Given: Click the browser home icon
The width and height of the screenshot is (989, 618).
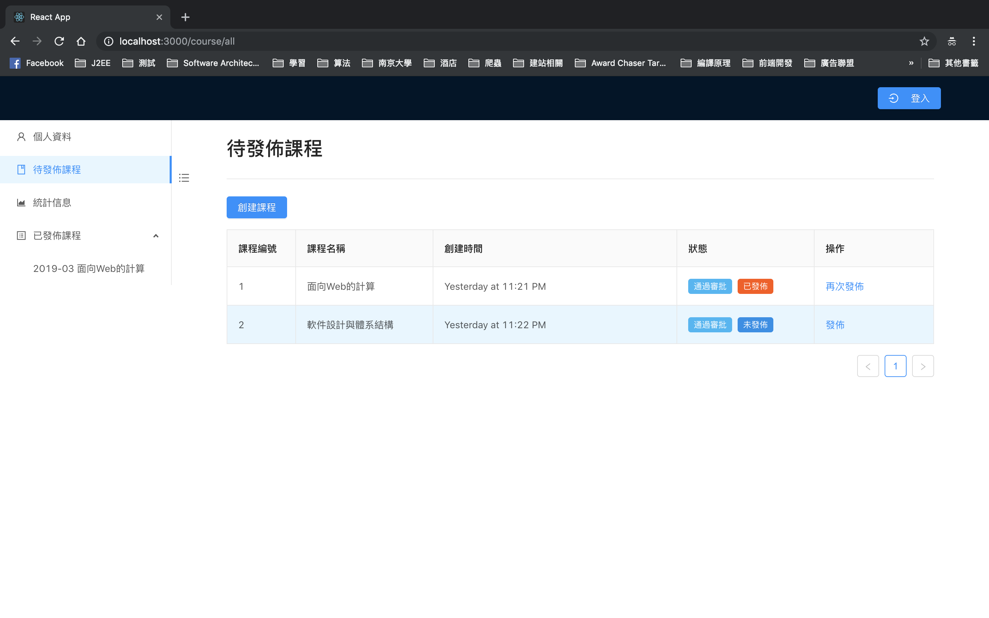Looking at the screenshot, I should pyautogui.click(x=81, y=41).
